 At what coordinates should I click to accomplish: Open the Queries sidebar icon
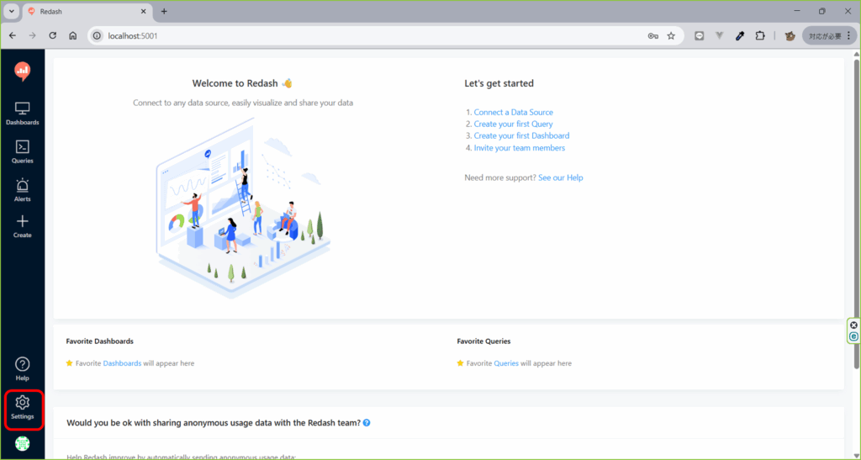(23, 151)
